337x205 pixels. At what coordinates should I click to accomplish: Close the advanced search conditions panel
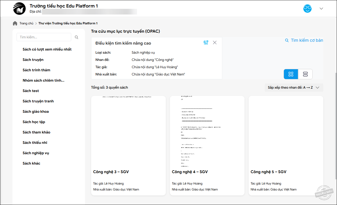pyautogui.click(x=215, y=43)
